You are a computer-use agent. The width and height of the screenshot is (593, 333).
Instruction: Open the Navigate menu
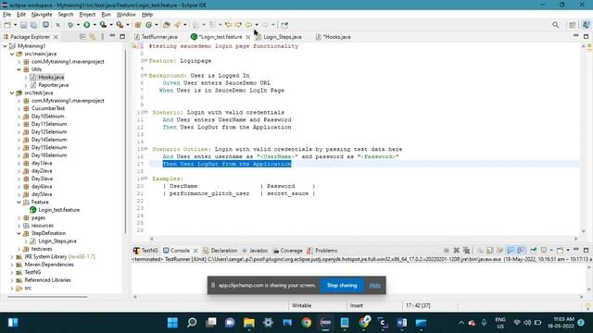[x=42, y=15]
